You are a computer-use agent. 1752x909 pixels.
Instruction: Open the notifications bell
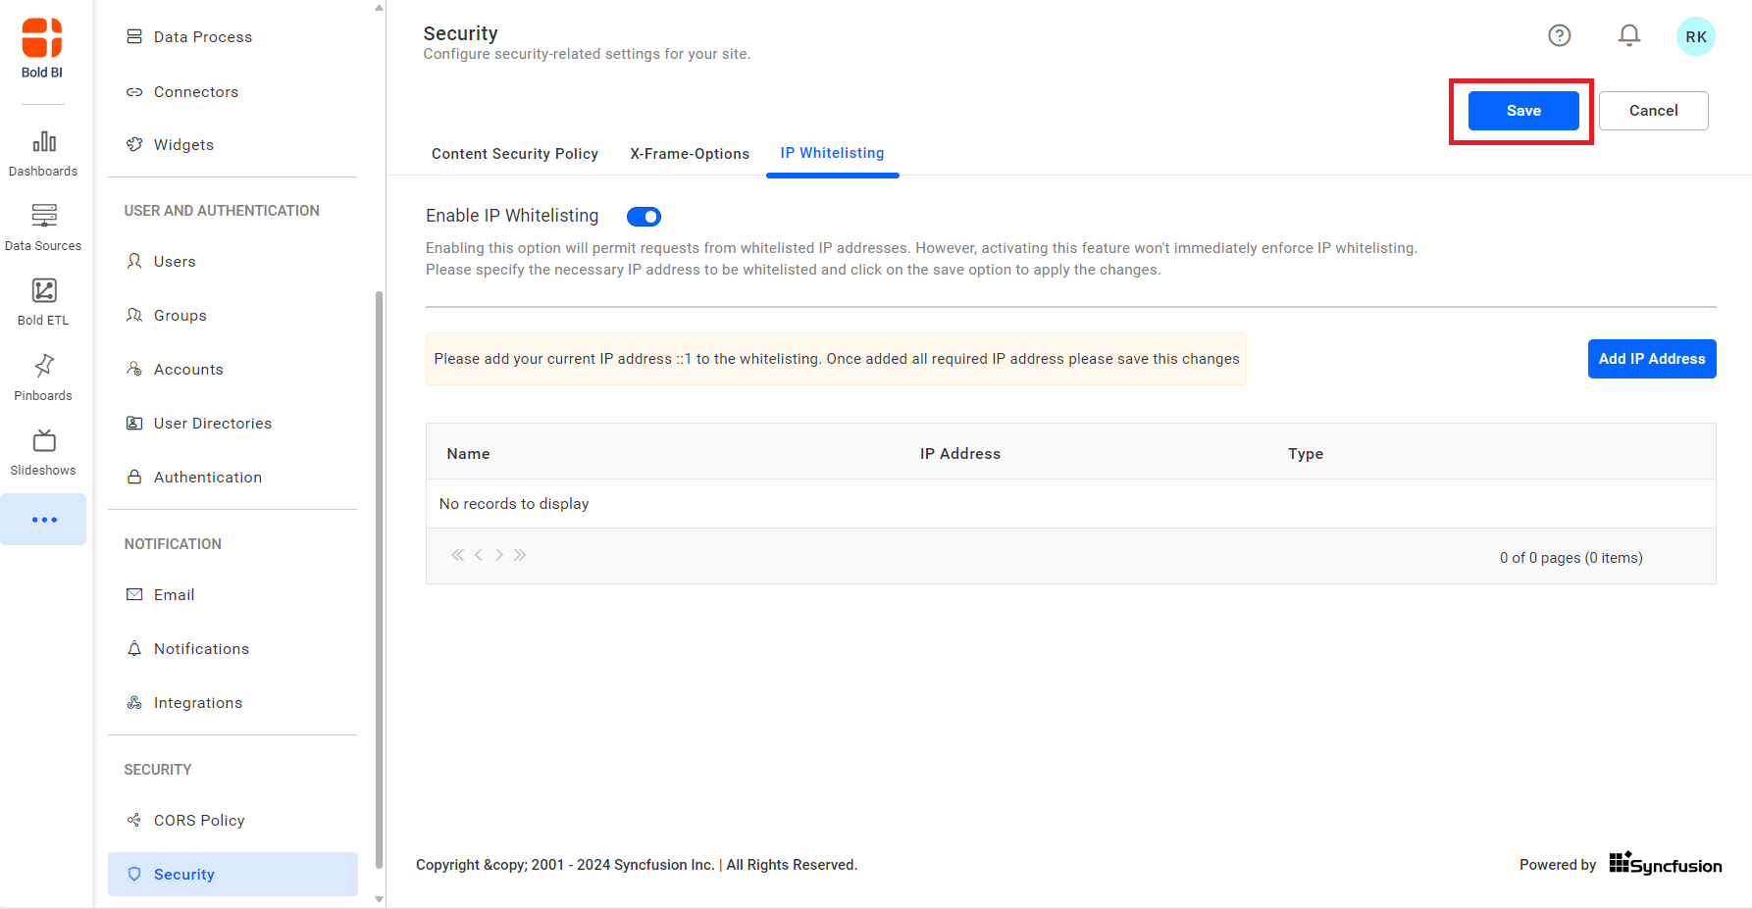coord(1629,34)
